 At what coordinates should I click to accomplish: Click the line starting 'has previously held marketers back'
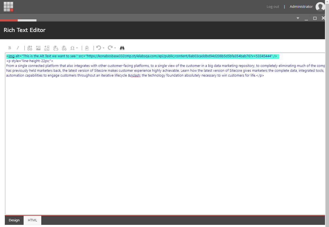point(165,71)
